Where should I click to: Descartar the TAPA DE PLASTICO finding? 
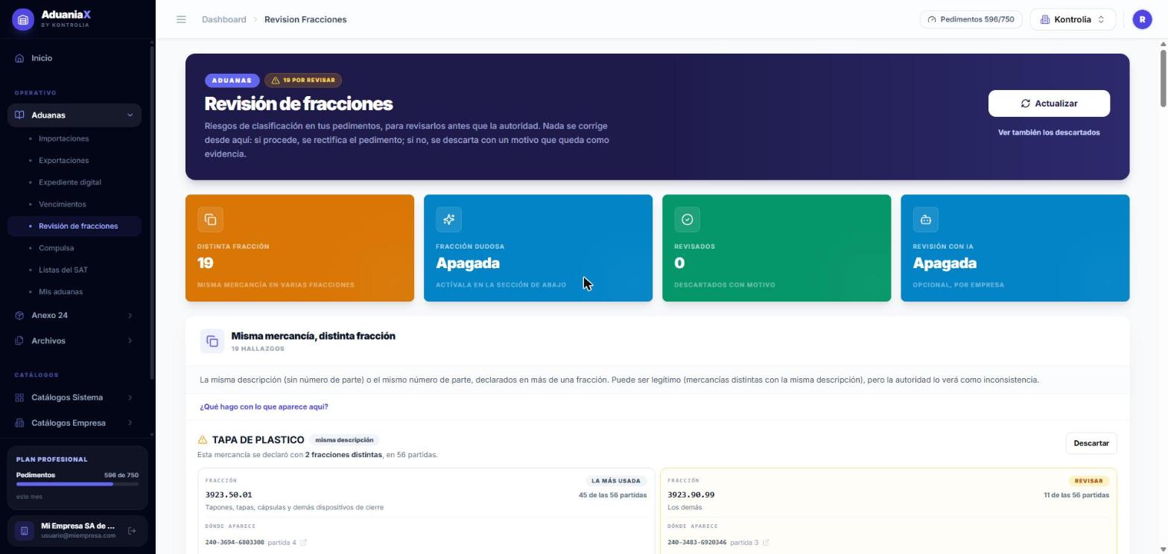coord(1091,443)
